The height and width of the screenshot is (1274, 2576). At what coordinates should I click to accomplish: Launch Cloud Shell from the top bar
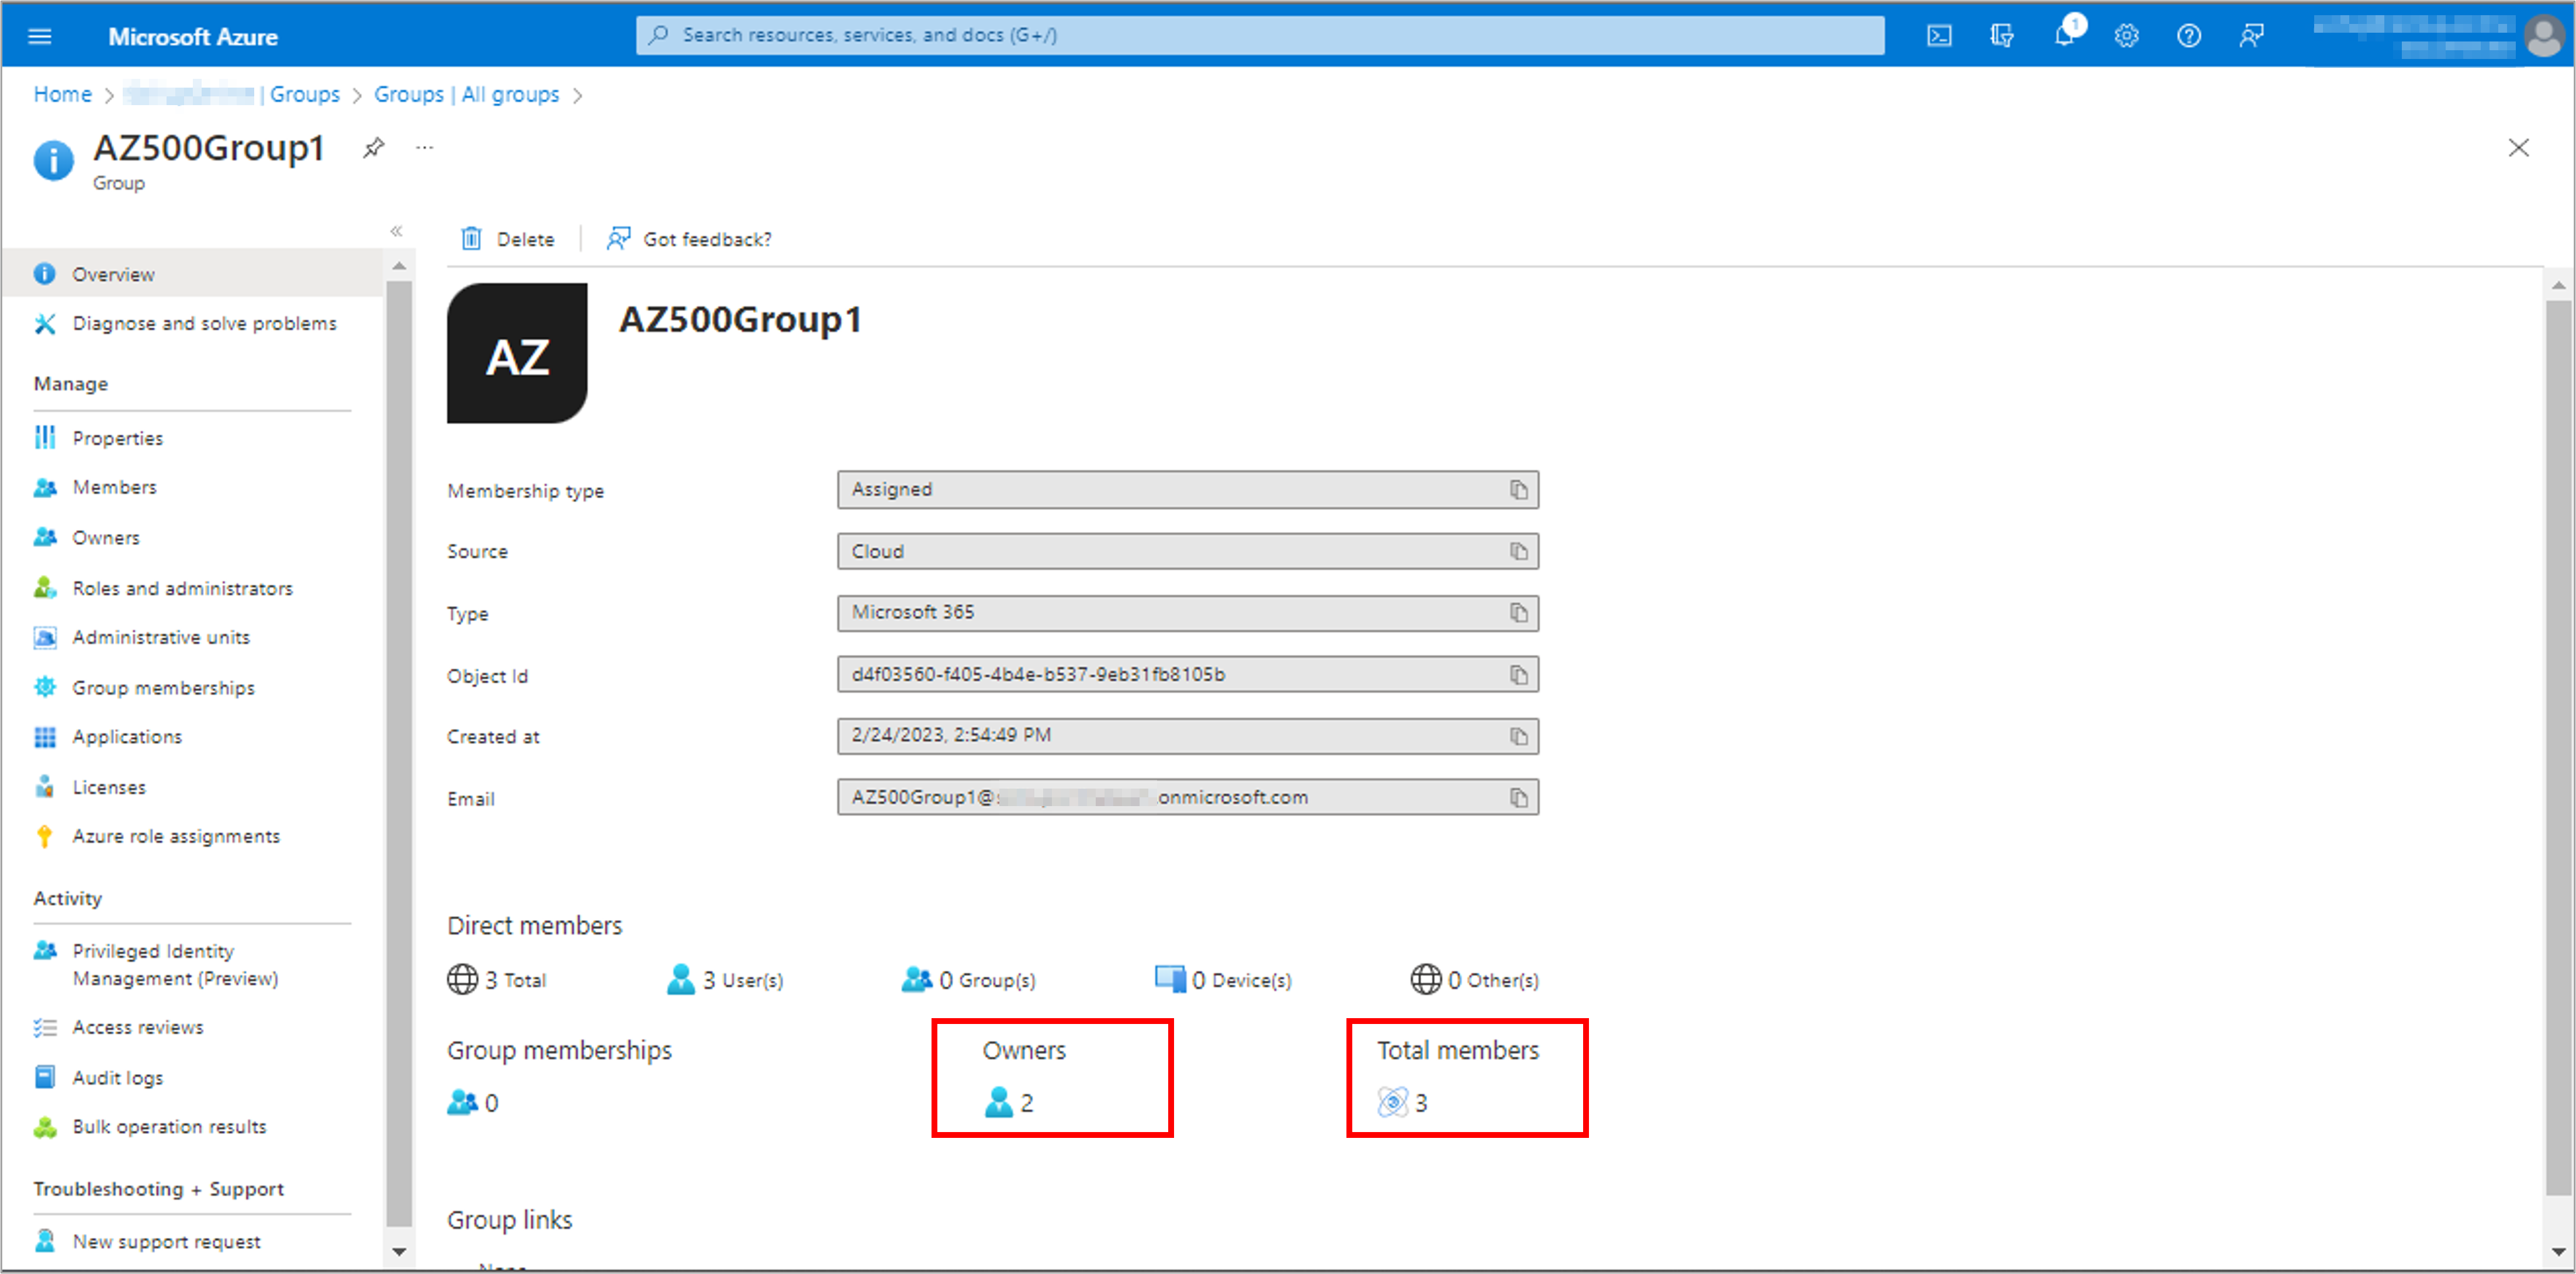coord(1938,36)
